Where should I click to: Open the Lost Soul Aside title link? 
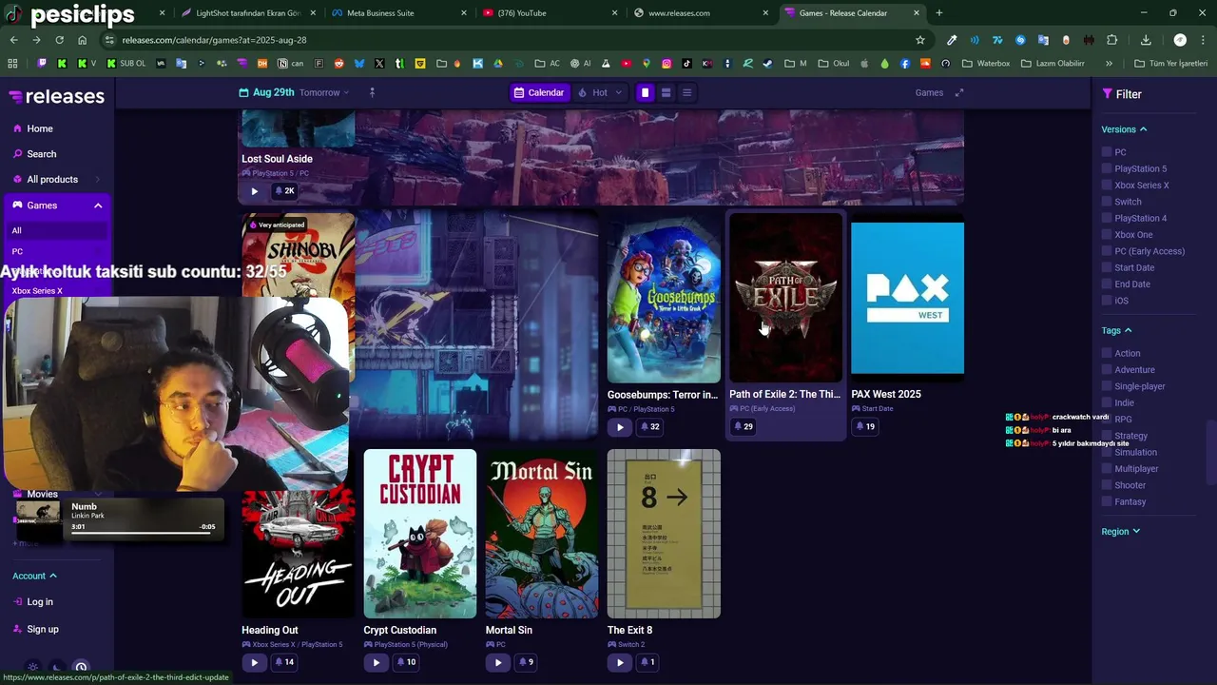coord(277,159)
